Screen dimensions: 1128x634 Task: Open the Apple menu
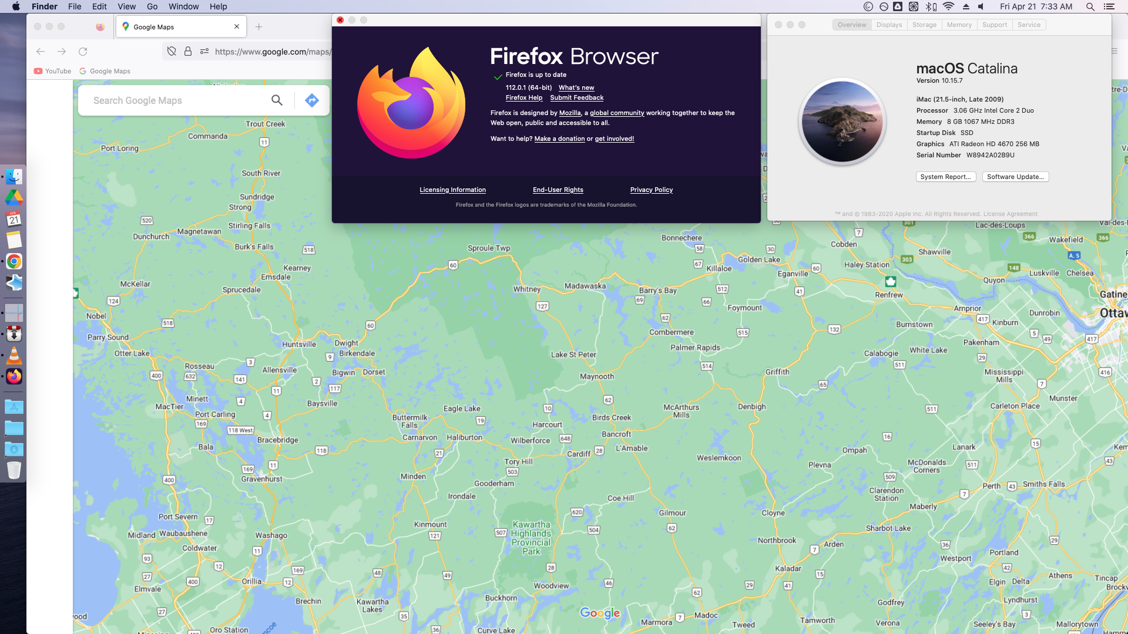[16, 6]
